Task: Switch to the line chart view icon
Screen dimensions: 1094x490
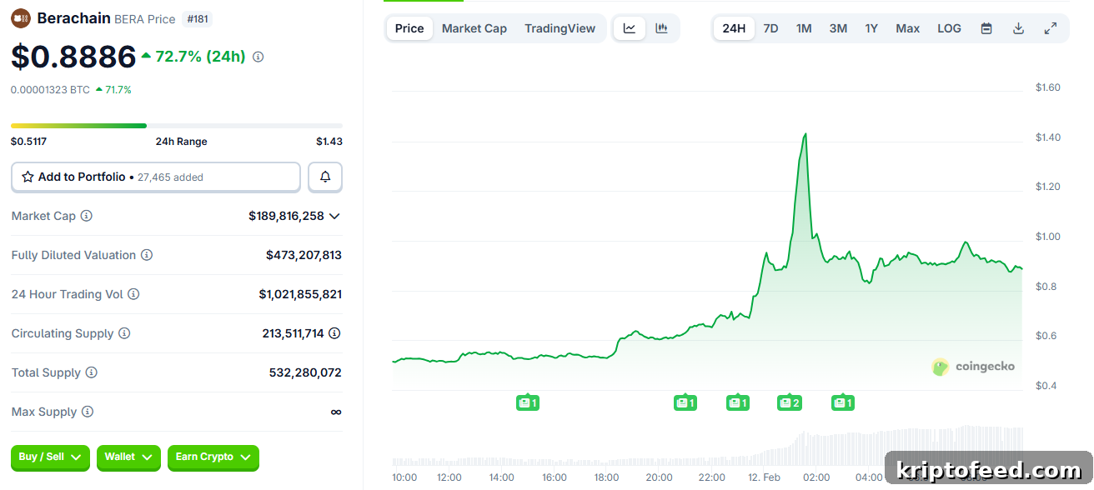Action: click(630, 28)
